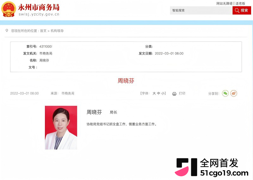253x180 pixels.
Task: Click the 来源 value 市商务局
Action: point(68,93)
